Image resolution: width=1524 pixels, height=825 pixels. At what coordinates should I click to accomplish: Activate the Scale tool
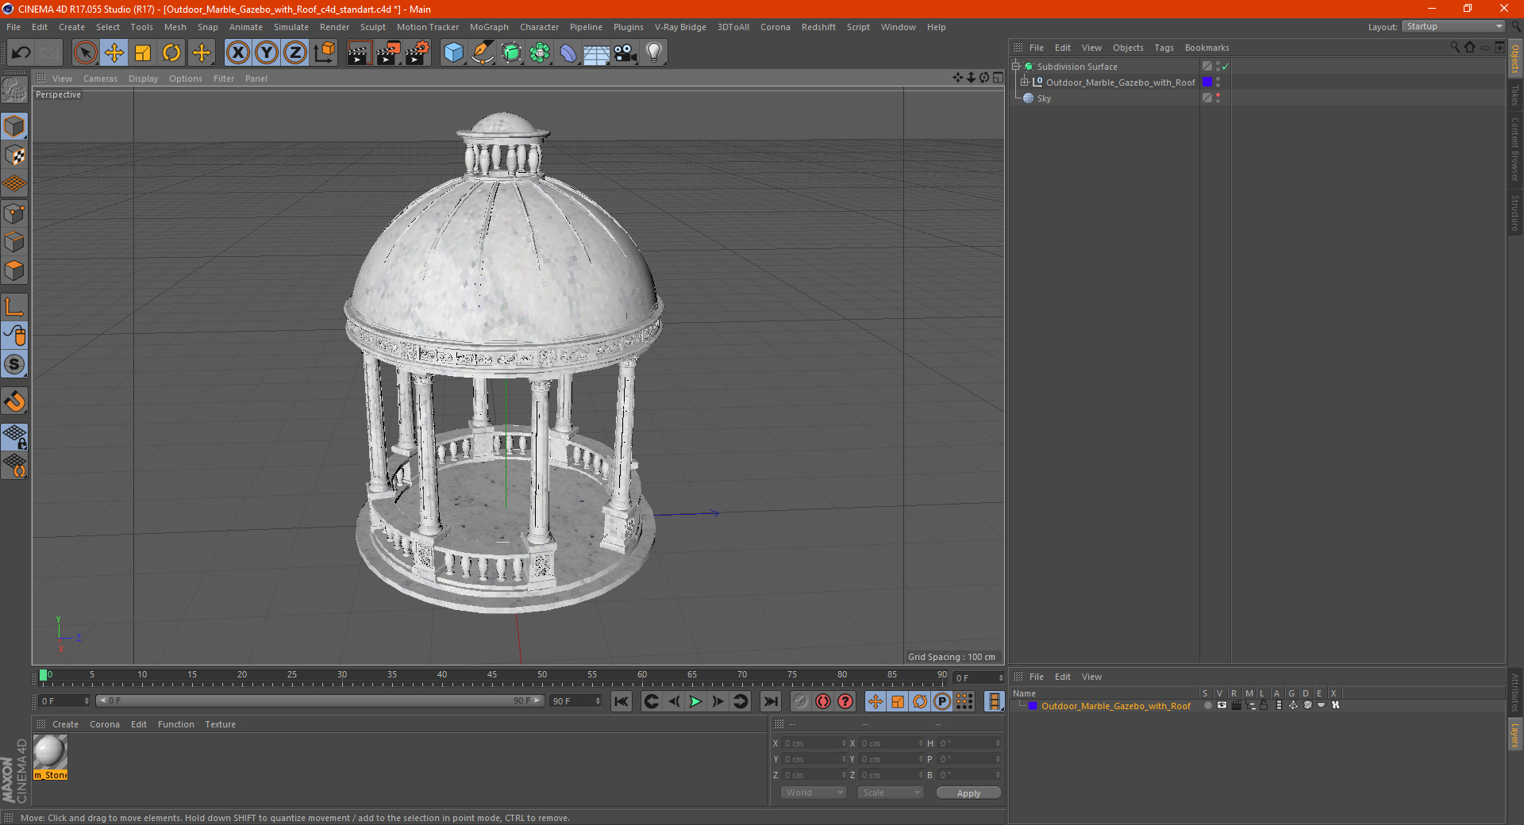pyautogui.click(x=143, y=53)
